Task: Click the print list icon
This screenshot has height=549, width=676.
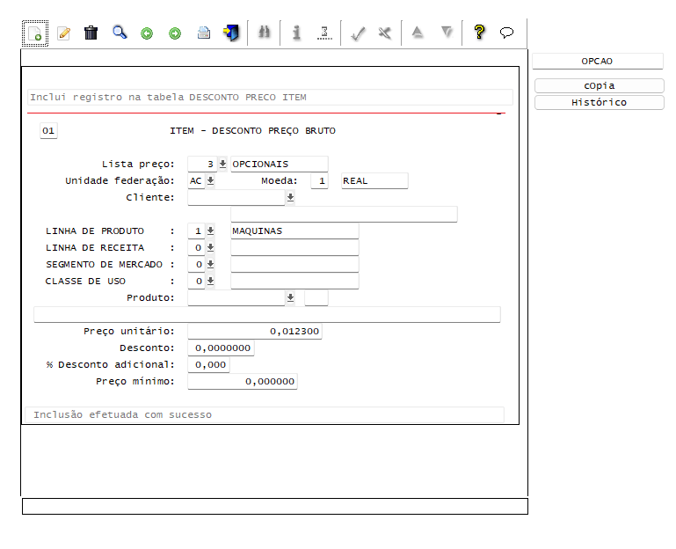Action: click(203, 33)
